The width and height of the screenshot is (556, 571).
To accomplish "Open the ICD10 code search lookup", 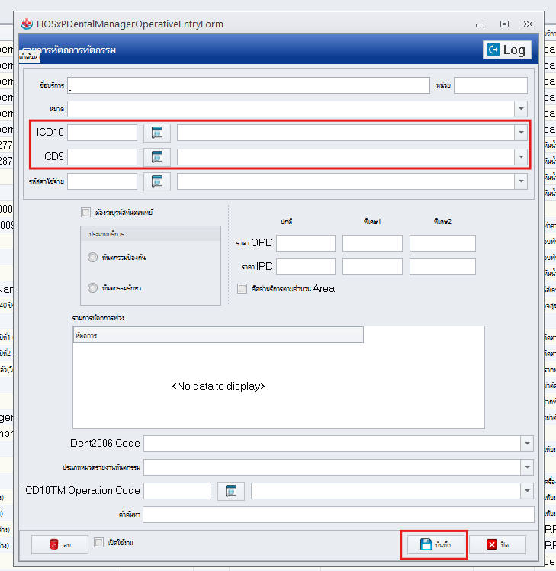I will tap(157, 133).
